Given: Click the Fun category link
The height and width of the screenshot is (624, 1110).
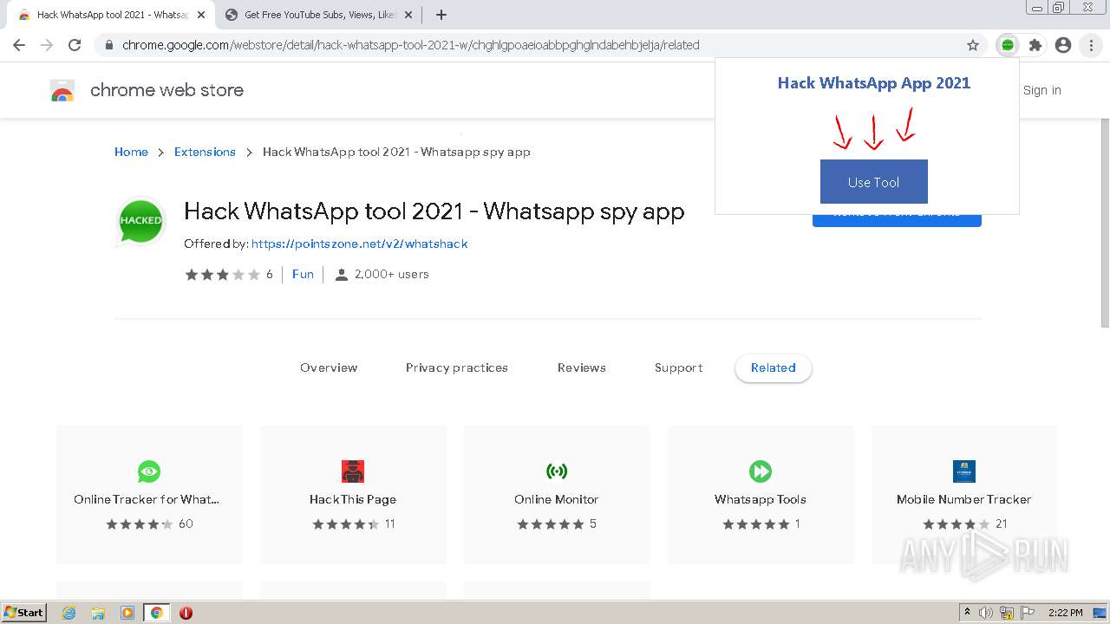Looking at the screenshot, I should coord(303,274).
